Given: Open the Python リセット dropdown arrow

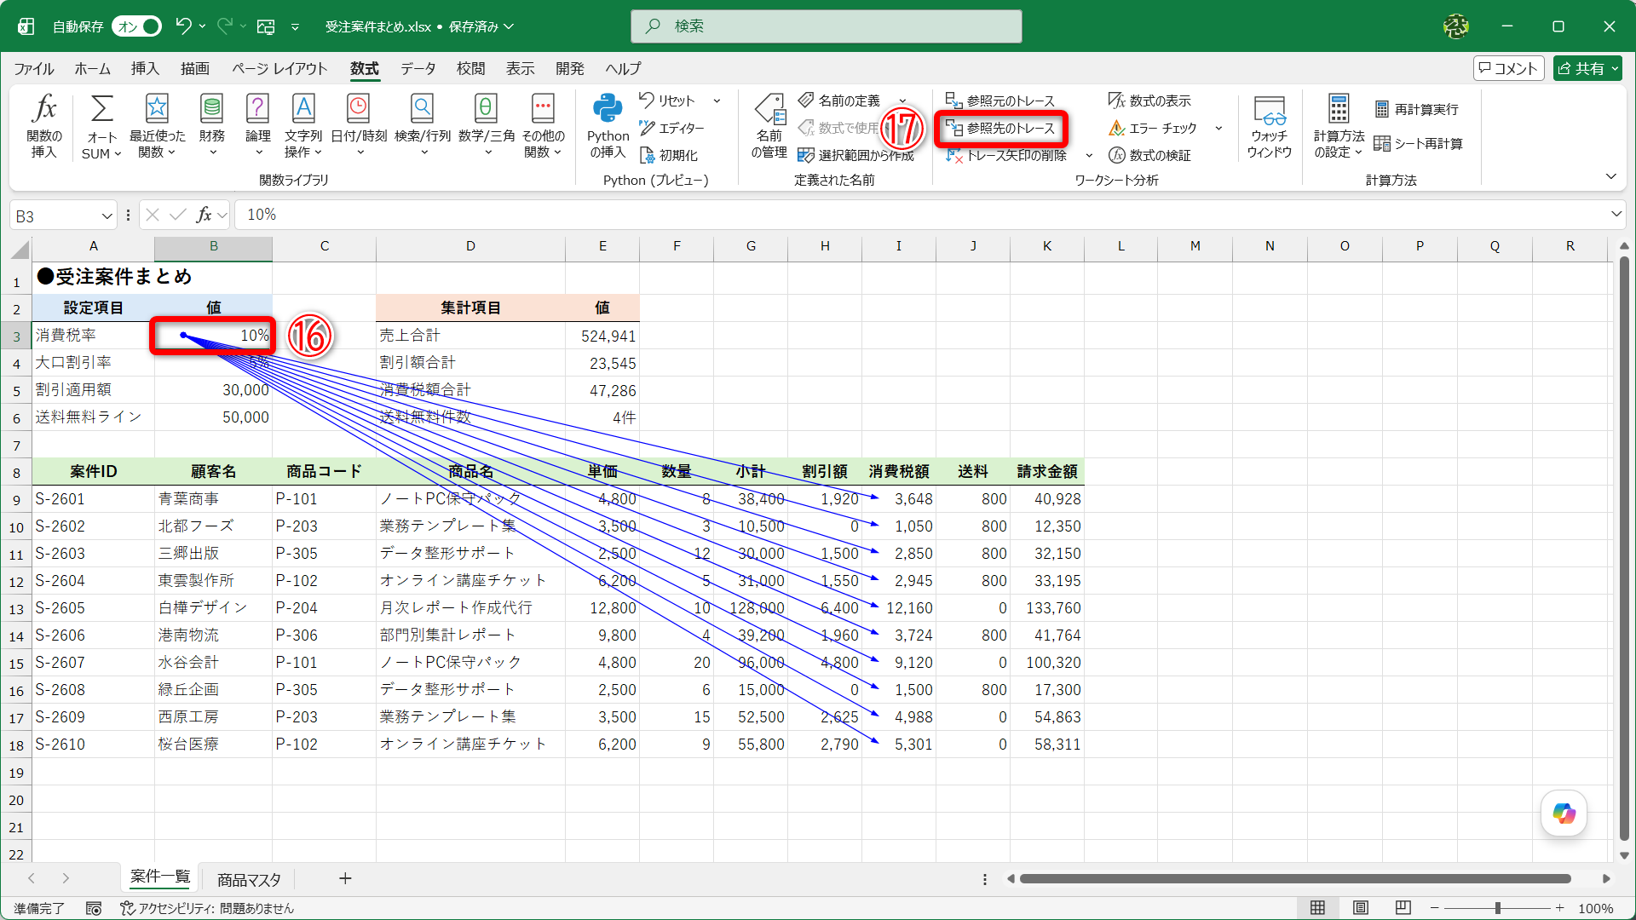Looking at the screenshot, I should point(717,101).
